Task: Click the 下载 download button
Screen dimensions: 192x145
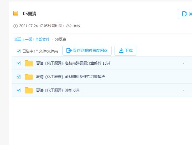Action: click(125, 51)
